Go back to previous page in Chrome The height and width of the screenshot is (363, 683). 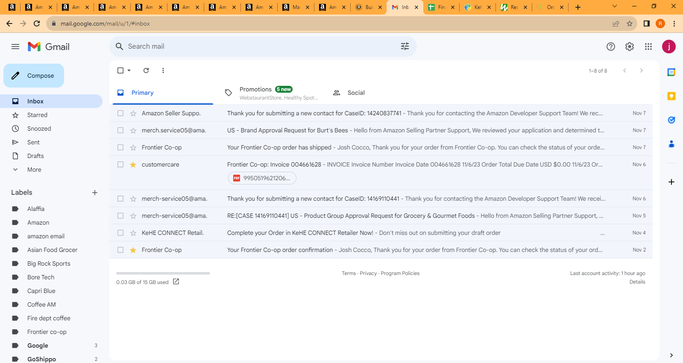(x=9, y=23)
